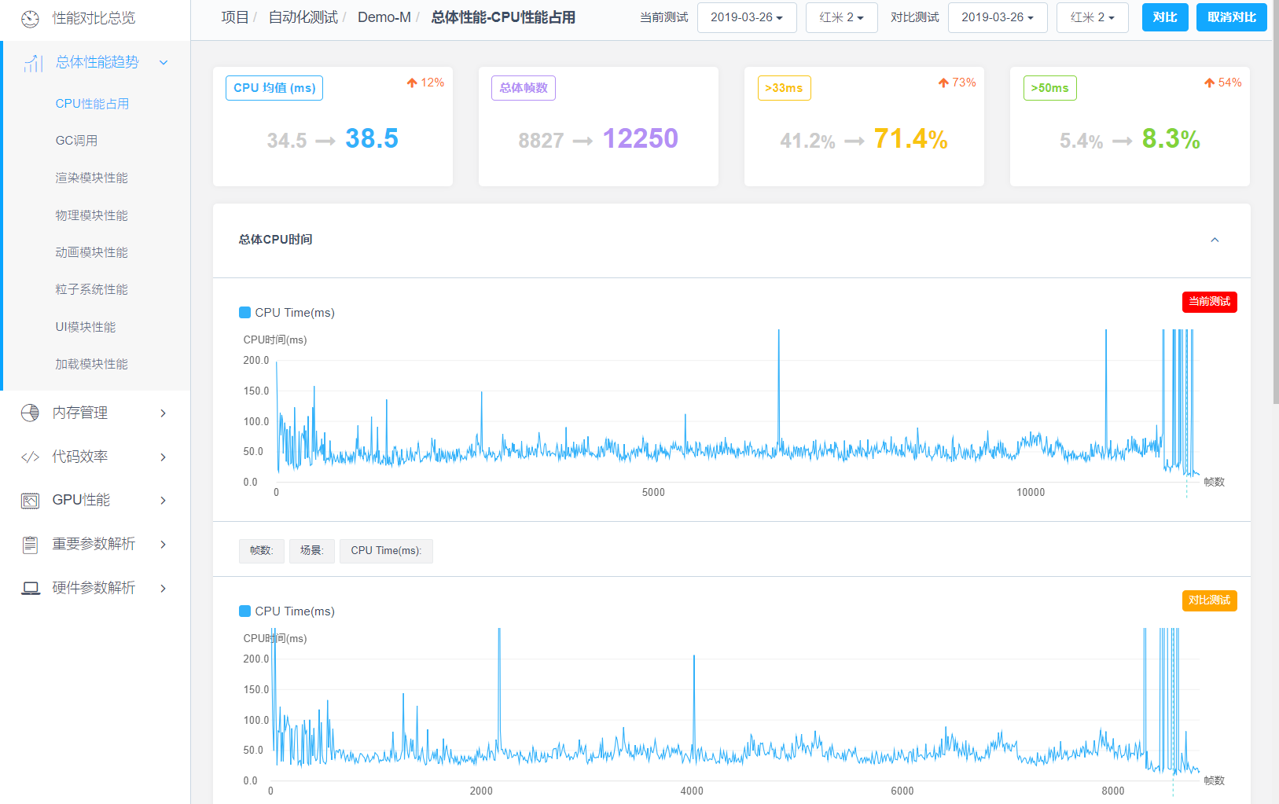Click the 取消对比 button

point(1231,17)
